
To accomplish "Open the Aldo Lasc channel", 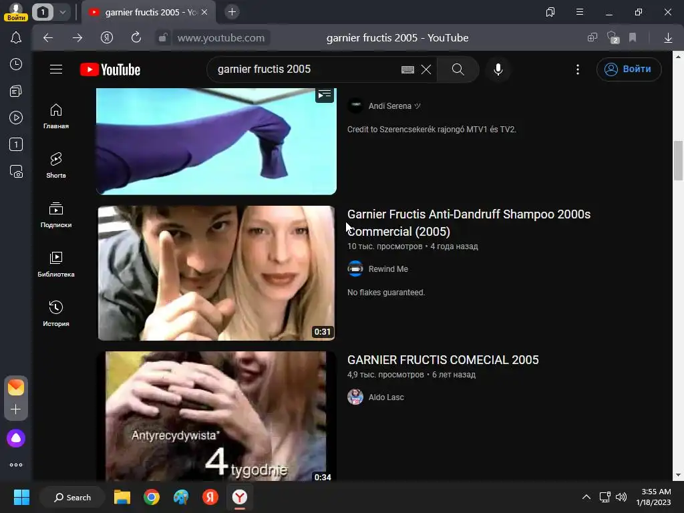I will (x=385, y=397).
